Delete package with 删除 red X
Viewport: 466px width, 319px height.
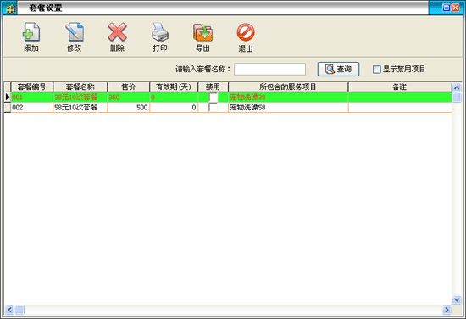[x=117, y=32]
